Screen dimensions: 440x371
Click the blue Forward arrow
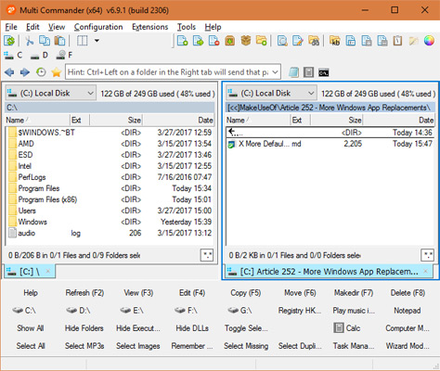coord(25,72)
